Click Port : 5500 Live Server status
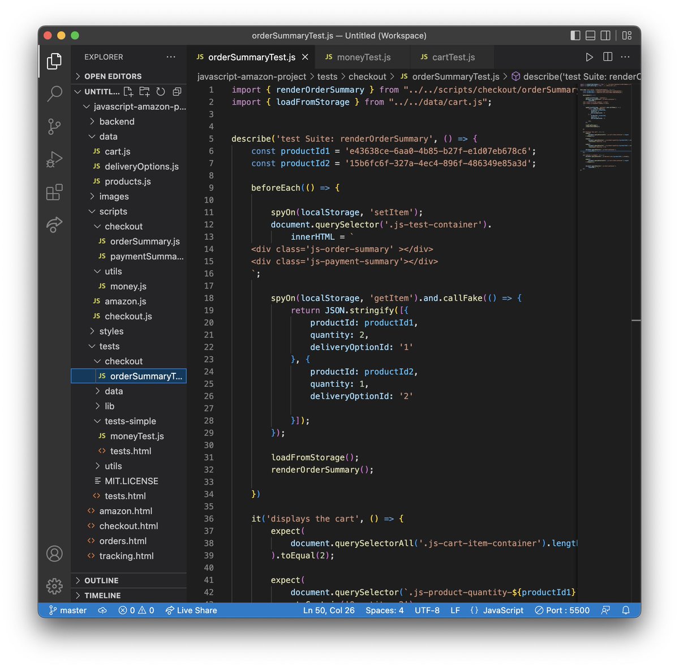 click(x=562, y=610)
